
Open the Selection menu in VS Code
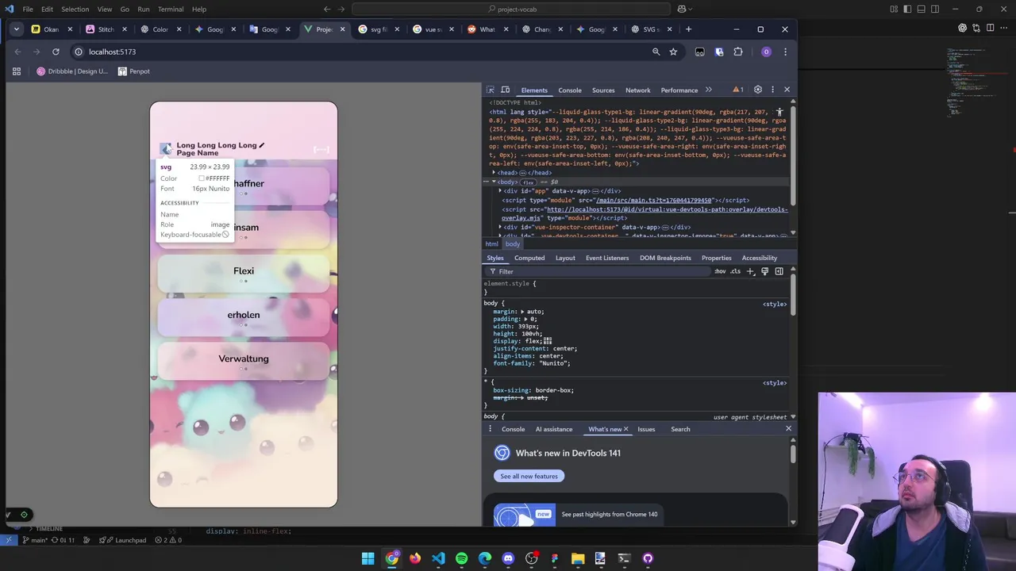(75, 9)
